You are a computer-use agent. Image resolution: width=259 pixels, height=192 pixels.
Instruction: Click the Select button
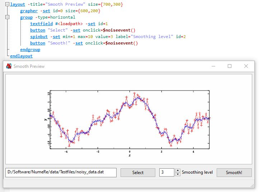tap(138, 173)
